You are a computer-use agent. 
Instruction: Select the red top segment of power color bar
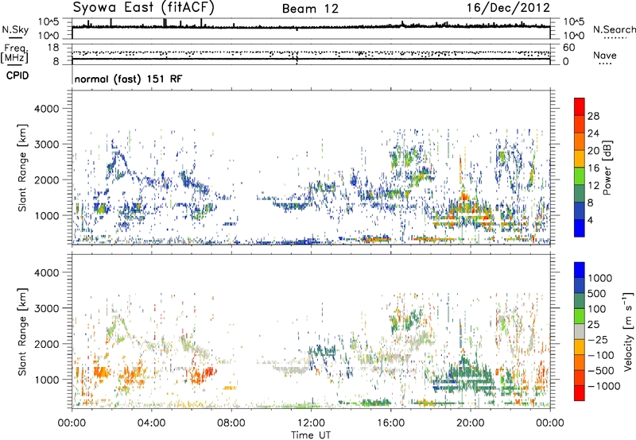click(x=580, y=106)
